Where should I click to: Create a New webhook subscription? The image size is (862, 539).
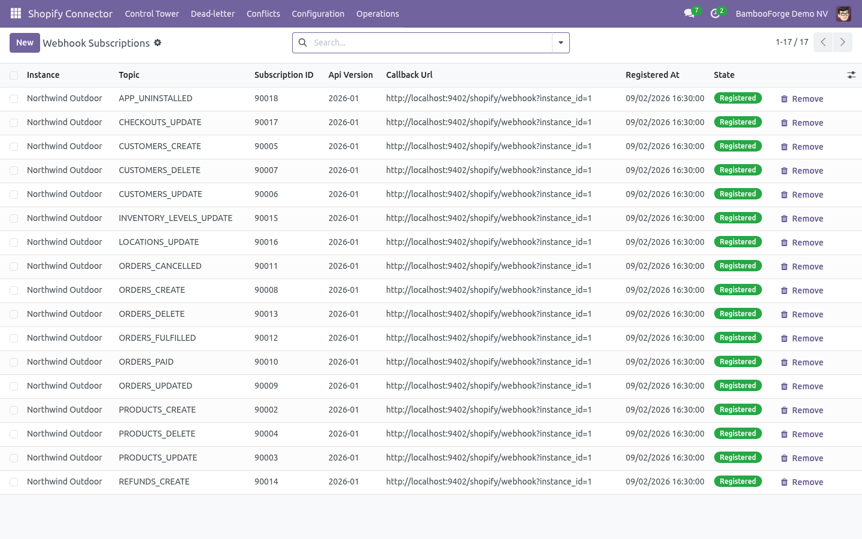pyautogui.click(x=25, y=43)
